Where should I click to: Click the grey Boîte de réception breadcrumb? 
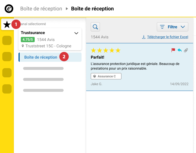coord(41,9)
